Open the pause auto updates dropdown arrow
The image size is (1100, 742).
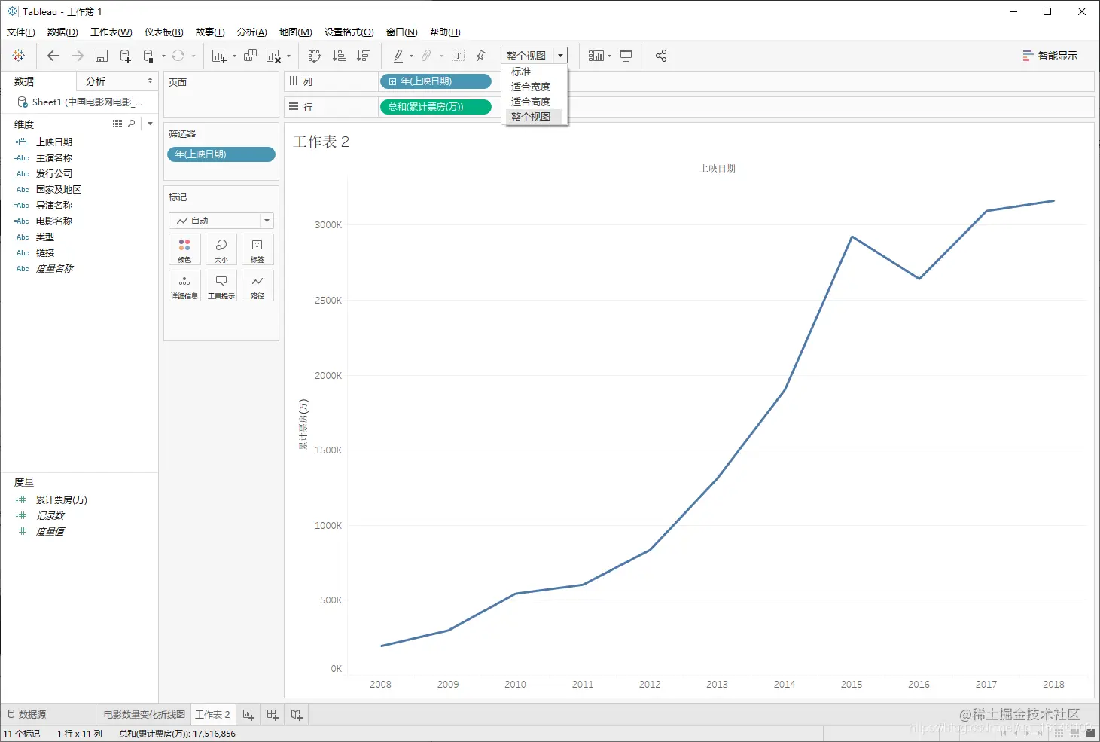click(163, 56)
